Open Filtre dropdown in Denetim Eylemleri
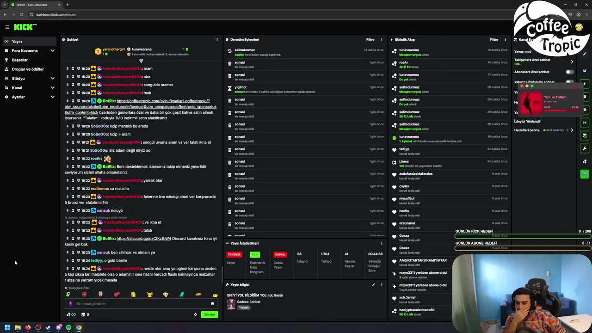The width and height of the screenshot is (592, 333). [x=370, y=40]
